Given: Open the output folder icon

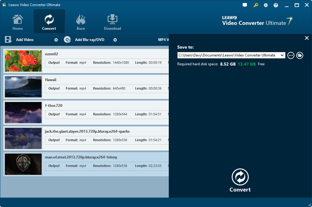Looking at the screenshot, I should click(x=300, y=55).
